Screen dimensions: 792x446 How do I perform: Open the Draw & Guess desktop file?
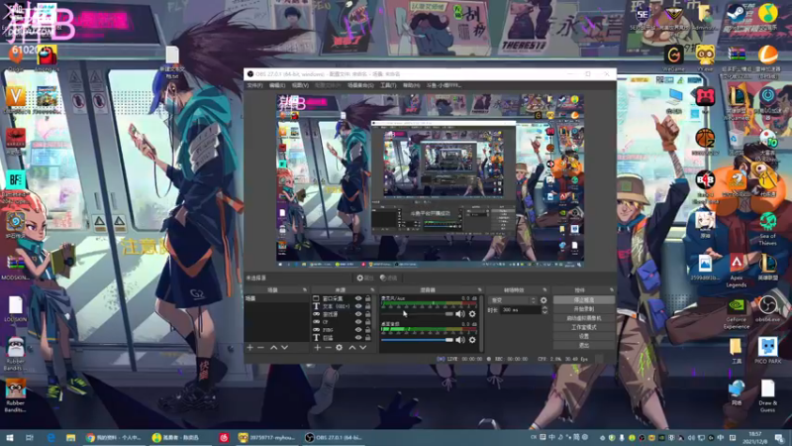[x=768, y=395]
